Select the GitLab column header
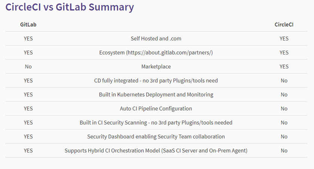The height and width of the screenshot is (169, 314). [x=28, y=25]
